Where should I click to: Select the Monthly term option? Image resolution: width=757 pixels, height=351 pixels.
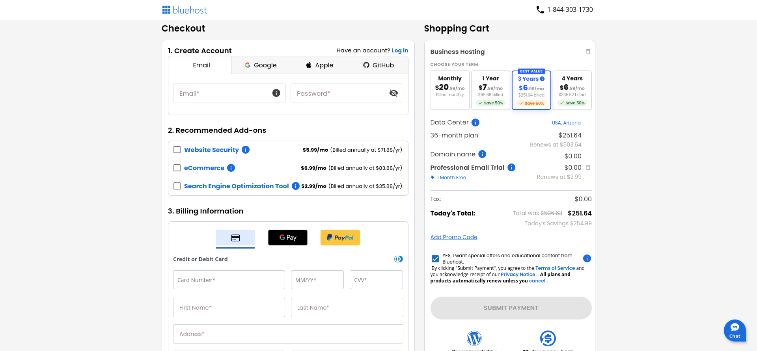tap(450, 90)
